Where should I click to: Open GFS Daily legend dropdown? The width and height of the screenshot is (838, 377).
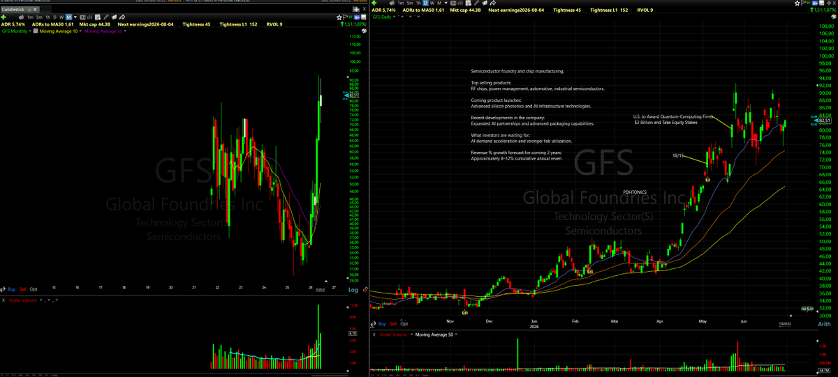[394, 17]
